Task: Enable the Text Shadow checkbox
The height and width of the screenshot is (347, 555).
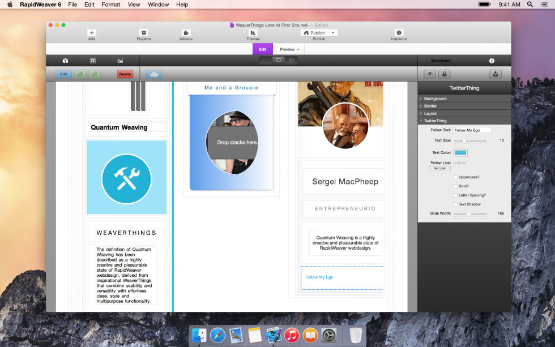Action: coord(455,204)
